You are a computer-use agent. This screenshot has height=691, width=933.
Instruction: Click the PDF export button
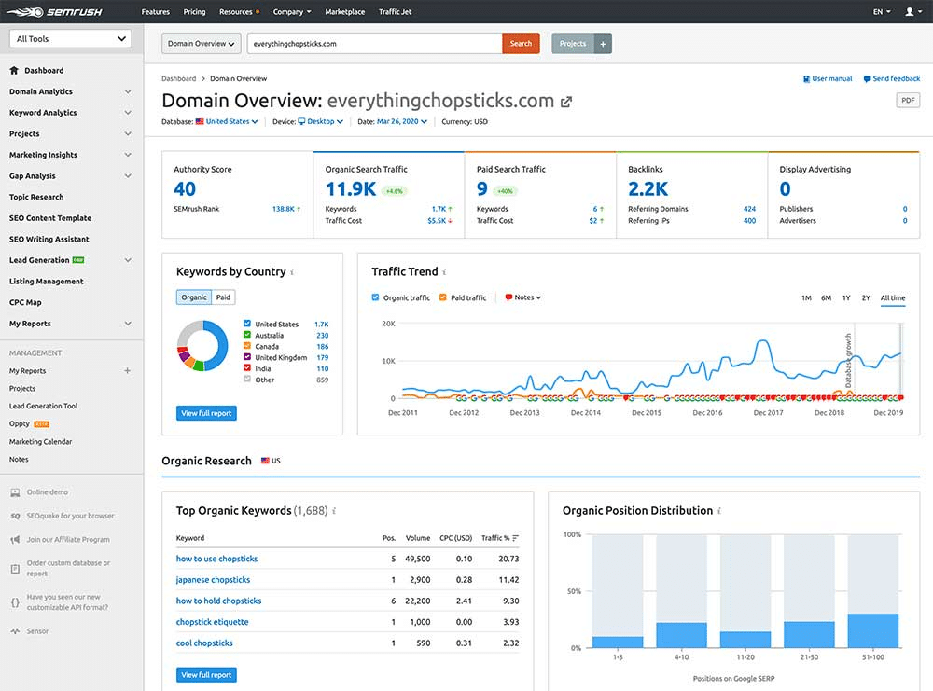click(908, 101)
